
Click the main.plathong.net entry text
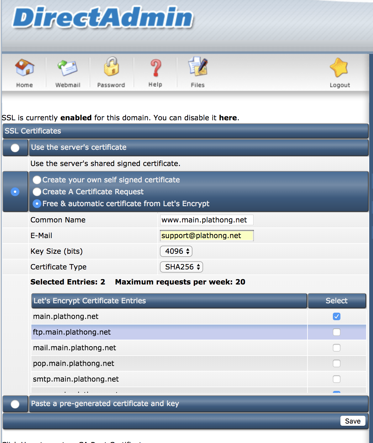66,316
